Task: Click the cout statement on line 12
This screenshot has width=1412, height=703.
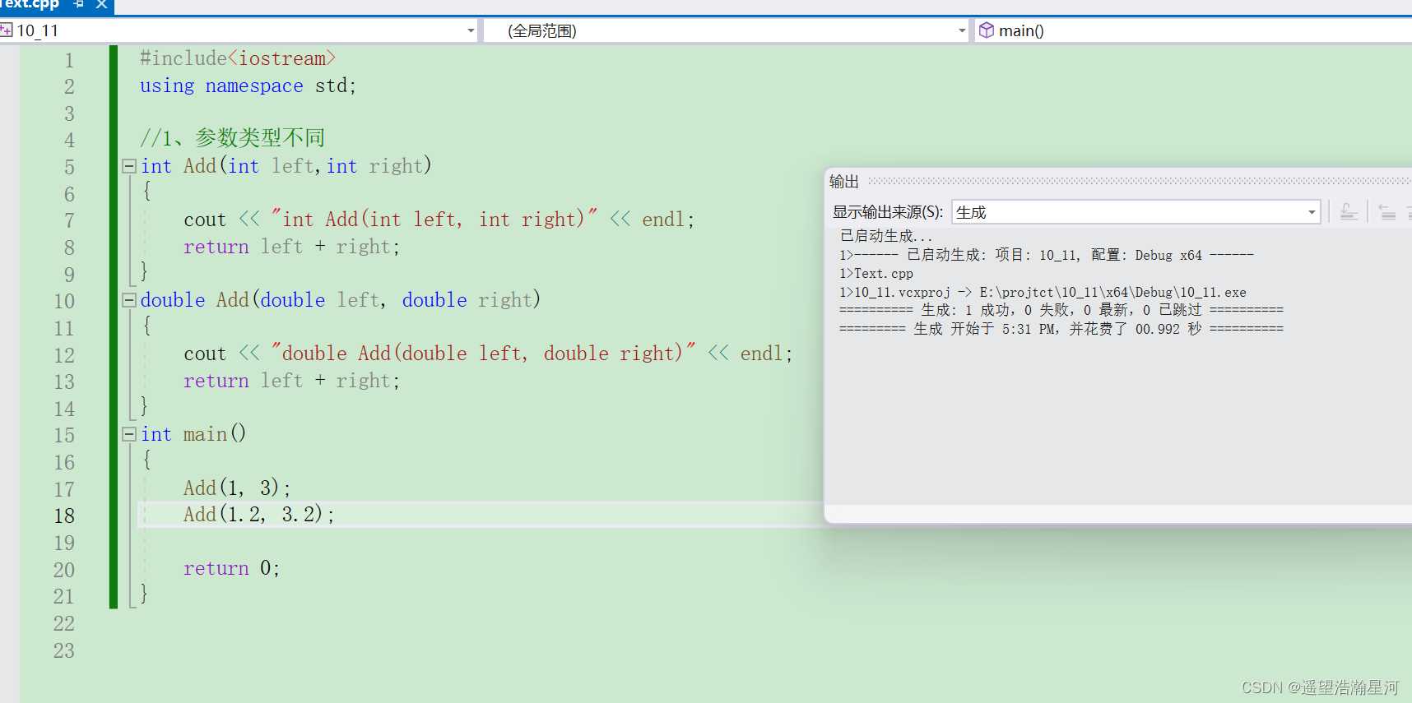Action: [488, 354]
